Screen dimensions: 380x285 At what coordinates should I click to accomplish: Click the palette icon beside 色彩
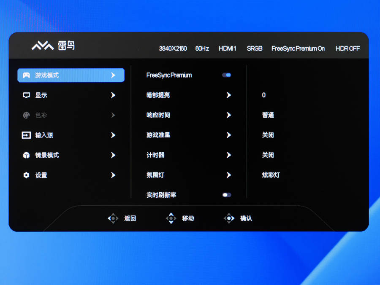tap(26, 115)
